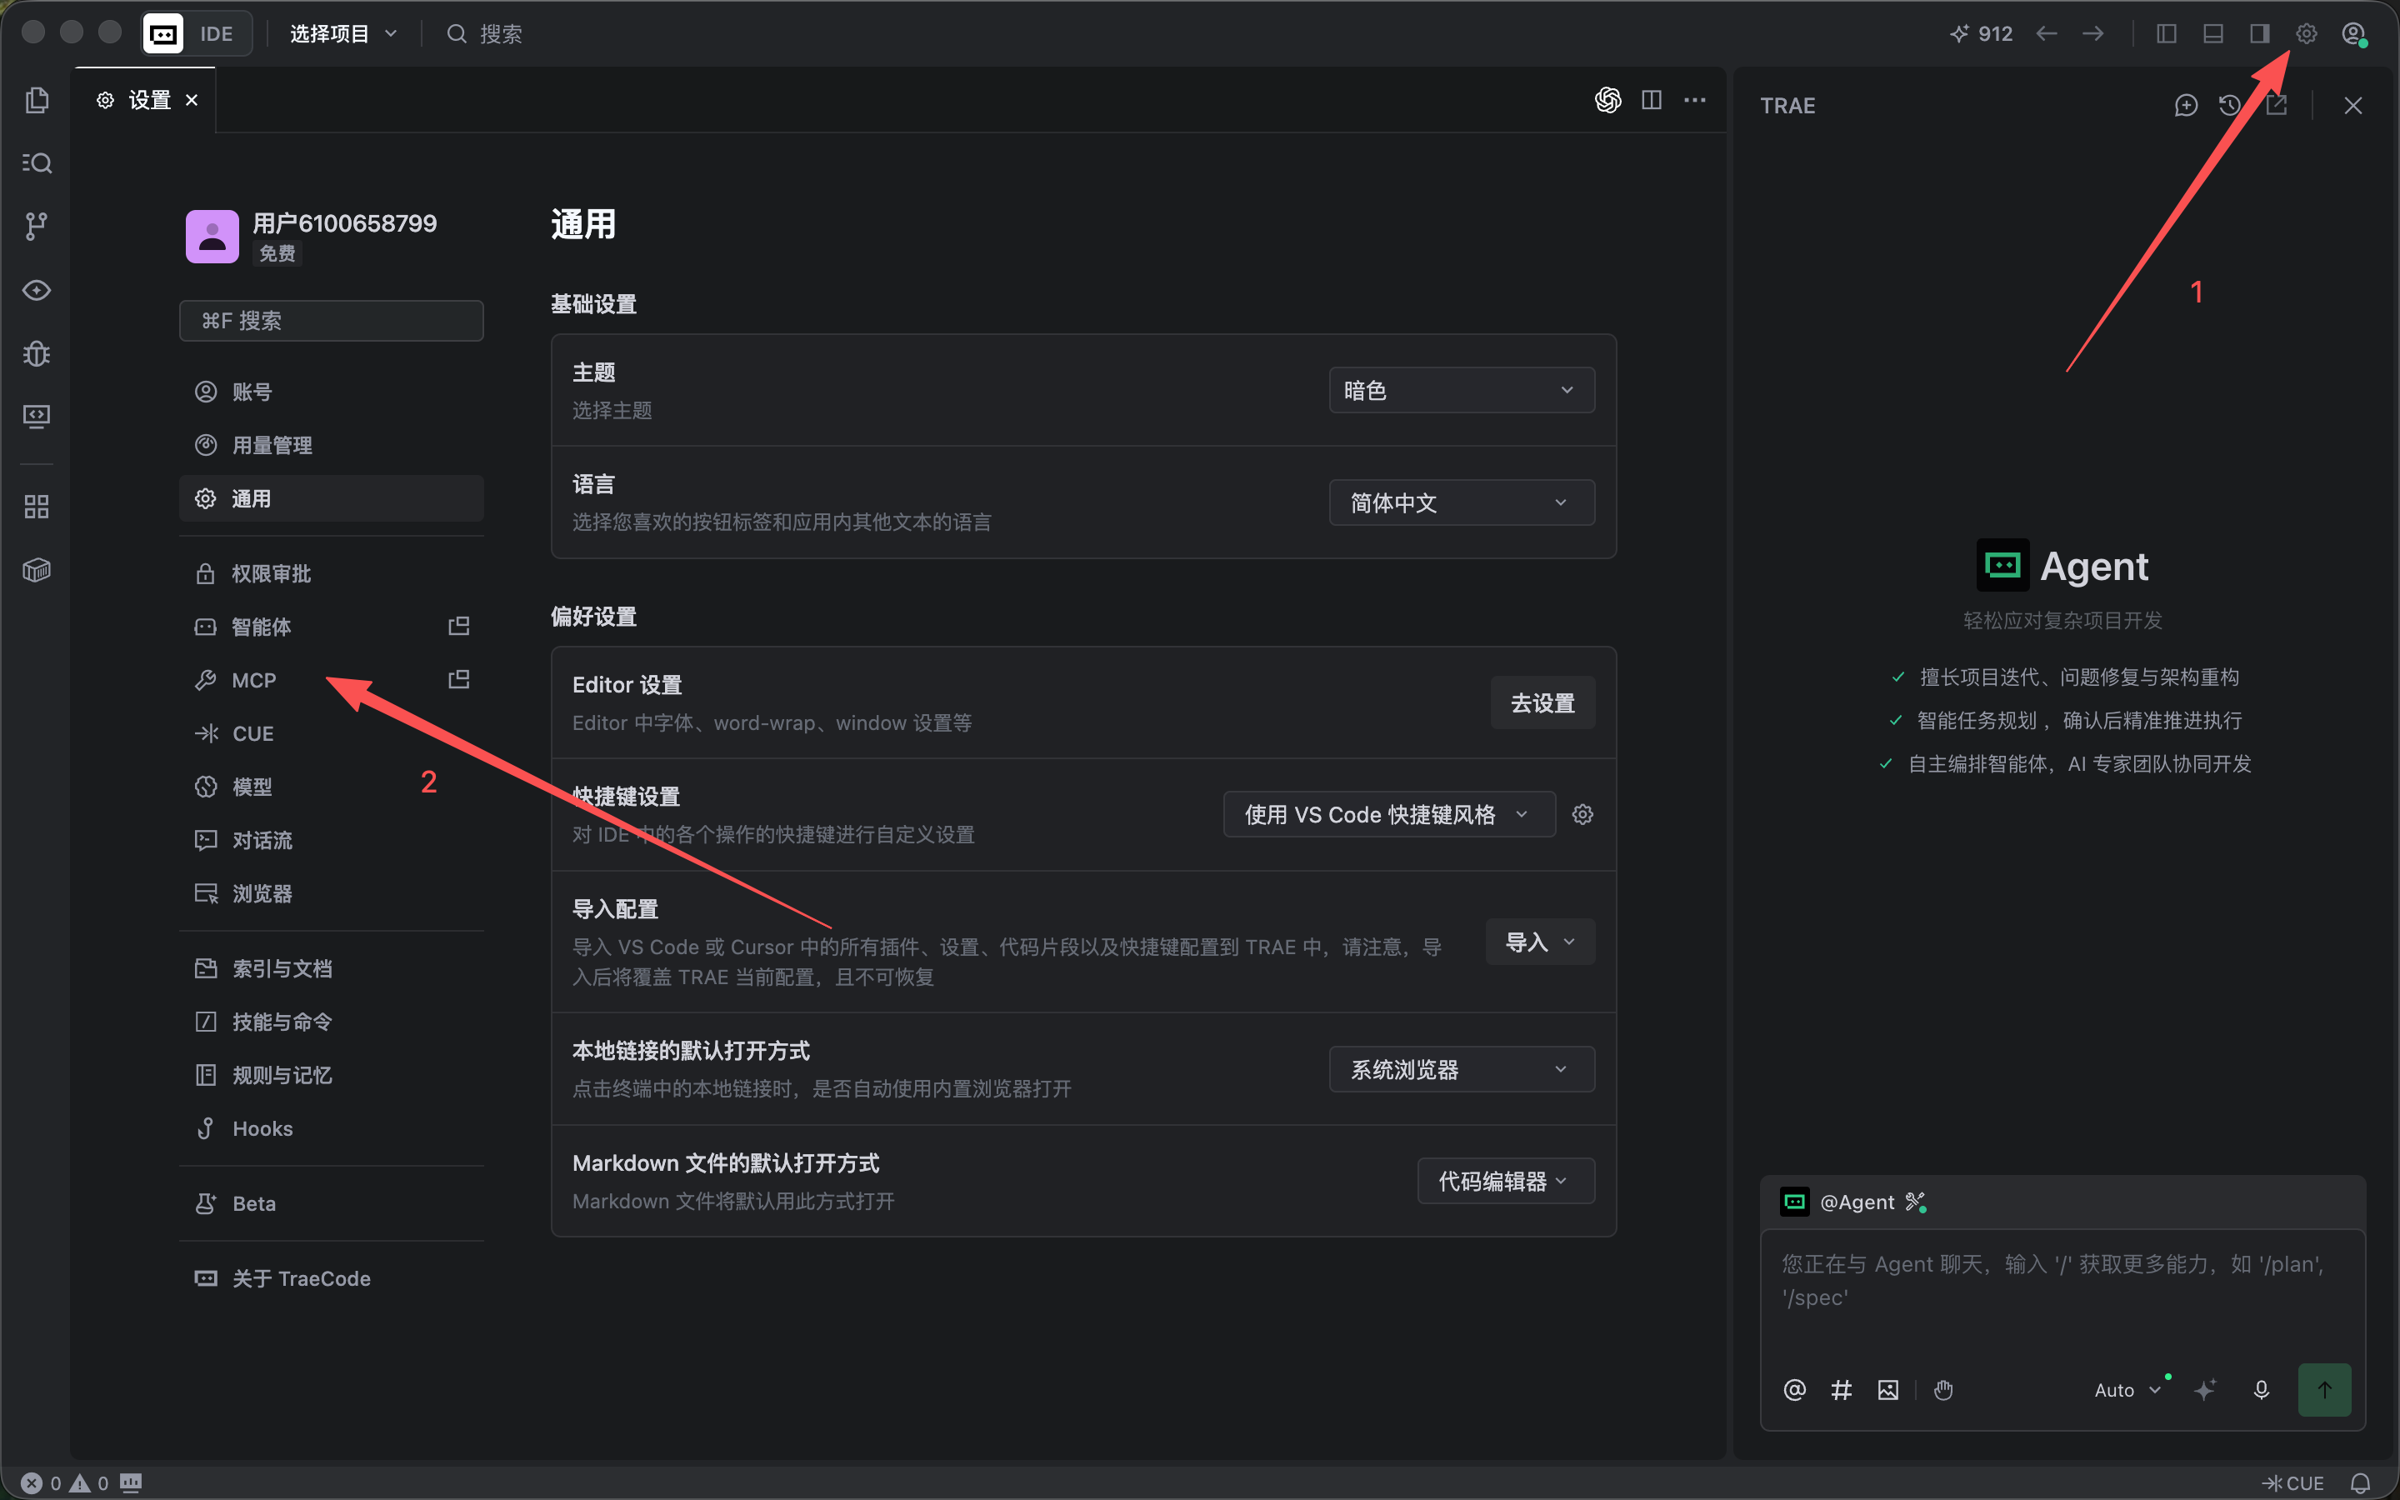Open the Auto model selector dropdown
Viewport: 2400px width, 1500px height.
click(2127, 1390)
